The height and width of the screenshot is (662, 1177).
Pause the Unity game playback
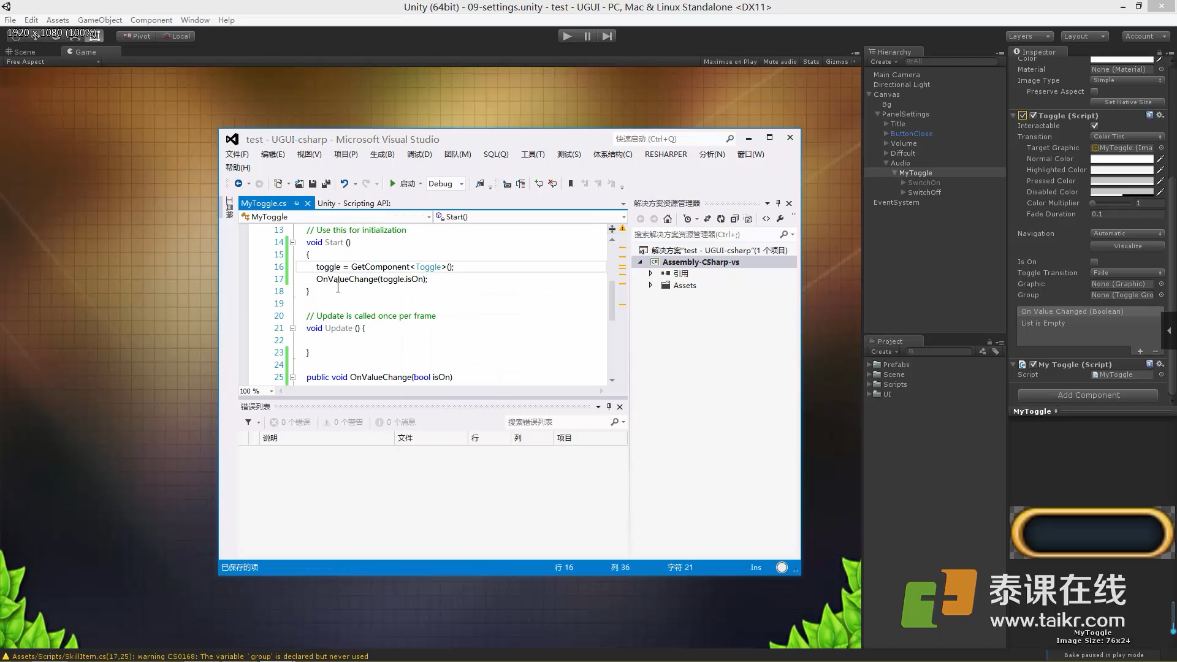(x=587, y=36)
